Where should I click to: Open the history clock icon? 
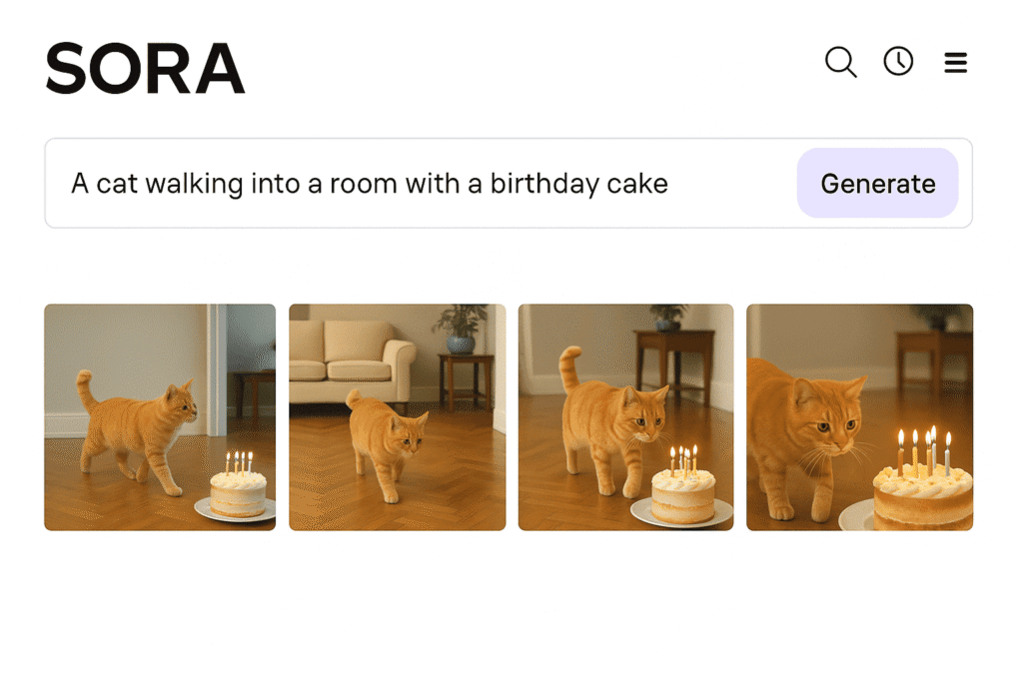pos(898,62)
